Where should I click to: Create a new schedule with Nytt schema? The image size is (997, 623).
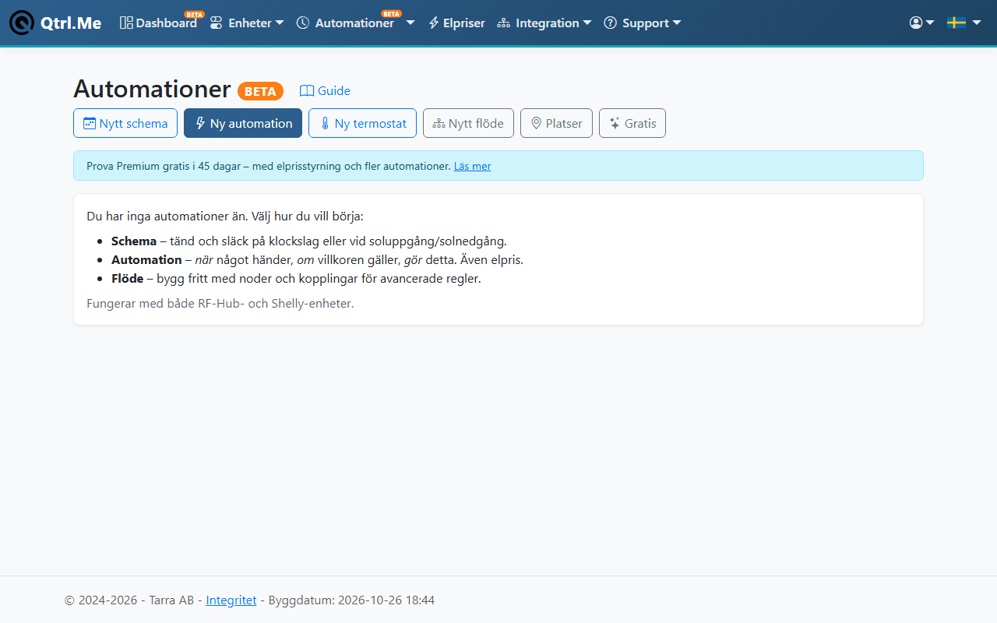click(x=125, y=123)
